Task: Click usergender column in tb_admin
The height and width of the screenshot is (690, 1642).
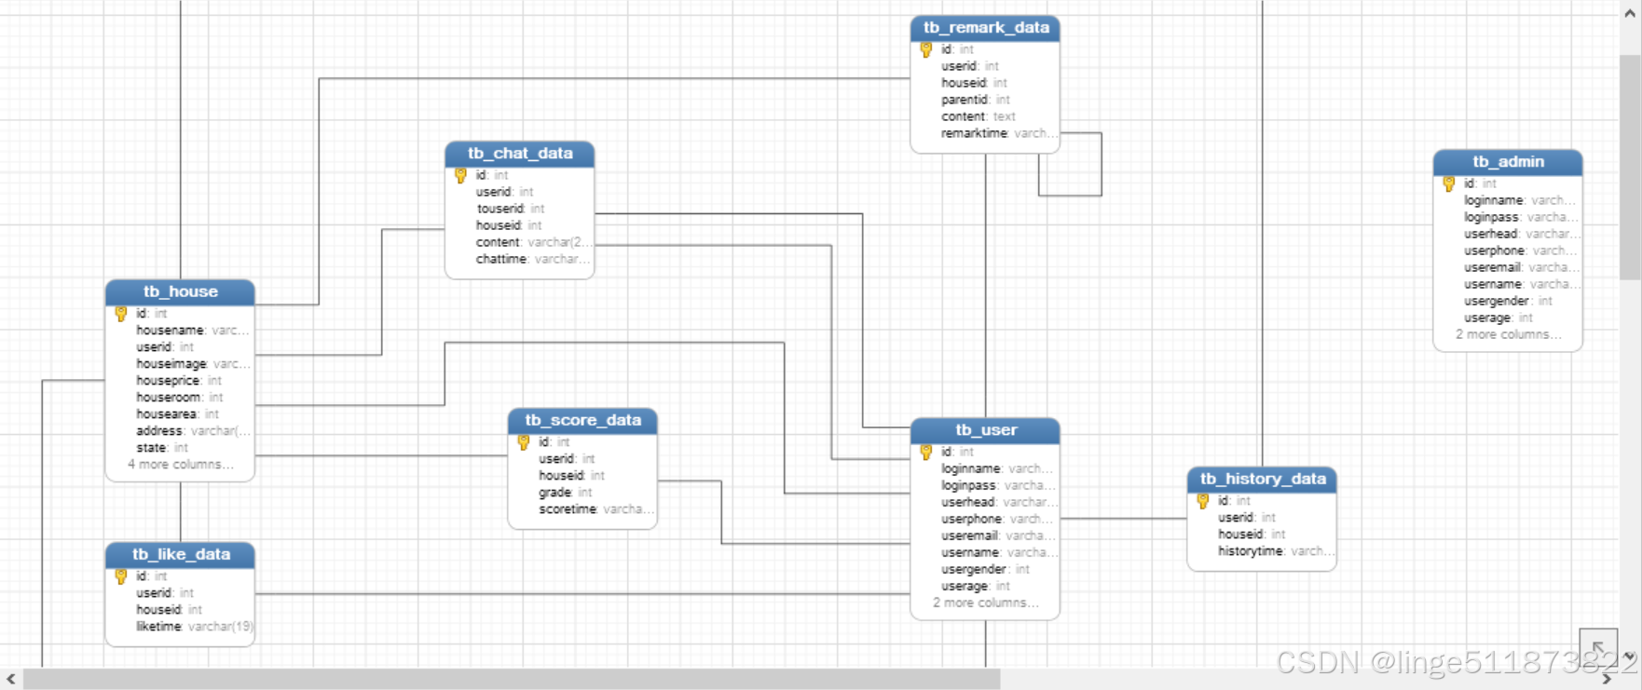Action: (1508, 301)
